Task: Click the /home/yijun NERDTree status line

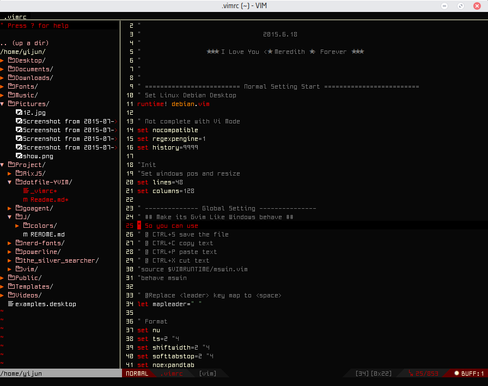Action: [x=60, y=373]
